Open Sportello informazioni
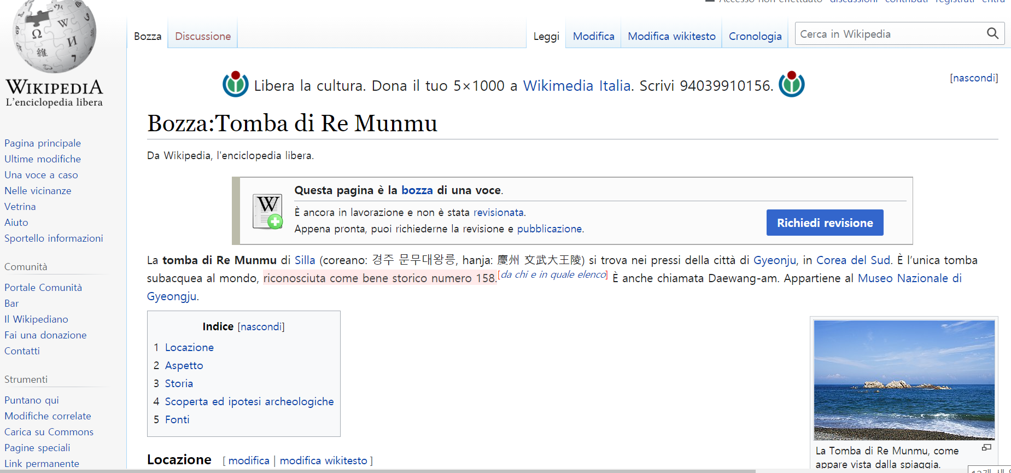1011x473 pixels. tap(54, 238)
